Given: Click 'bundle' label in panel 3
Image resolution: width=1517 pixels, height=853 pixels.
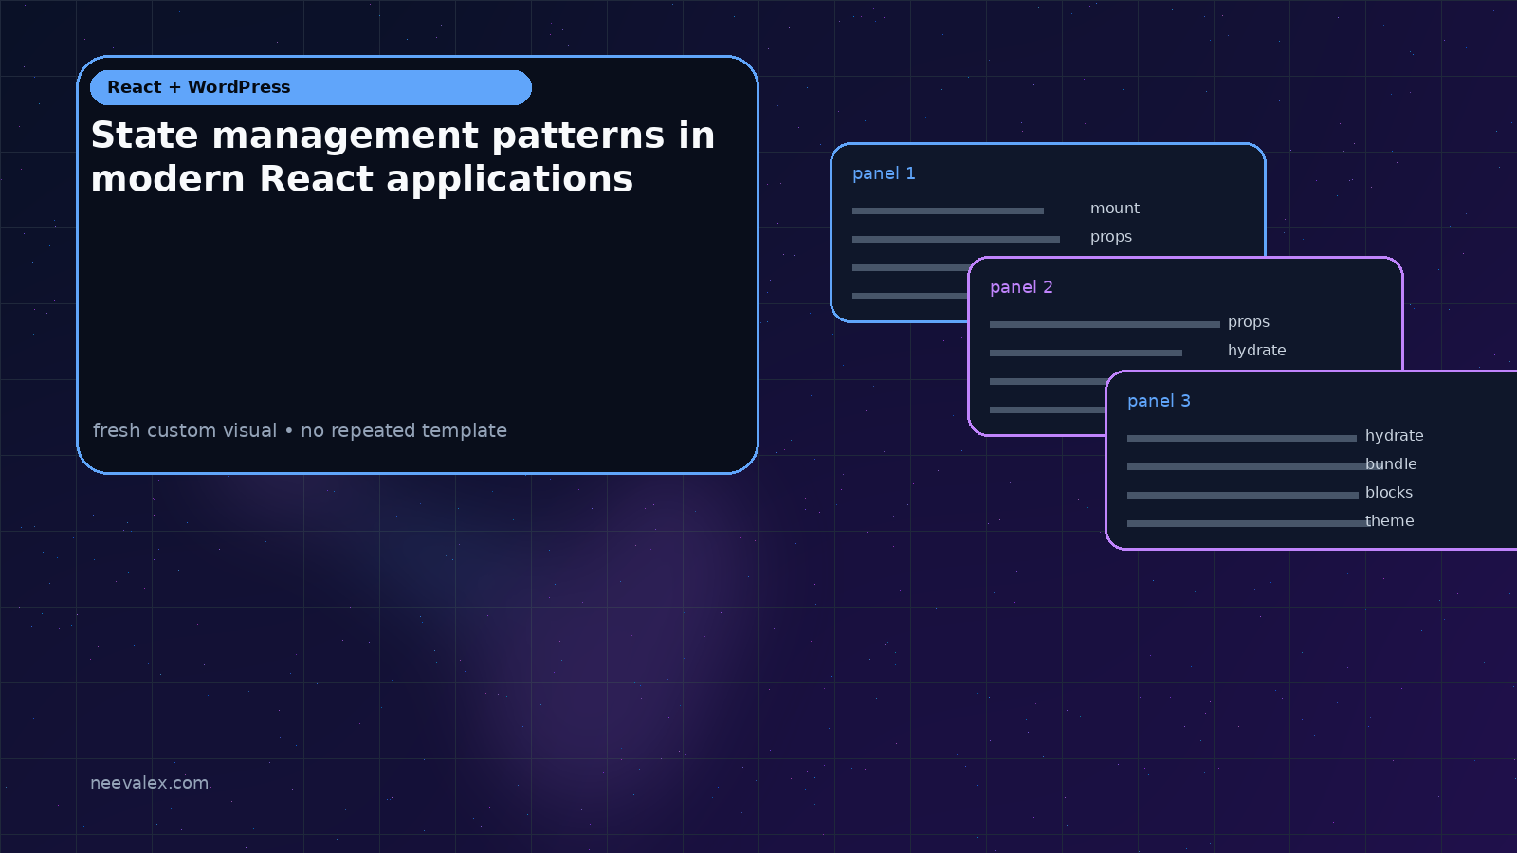Looking at the screenshot, I should coord(1391,464).
